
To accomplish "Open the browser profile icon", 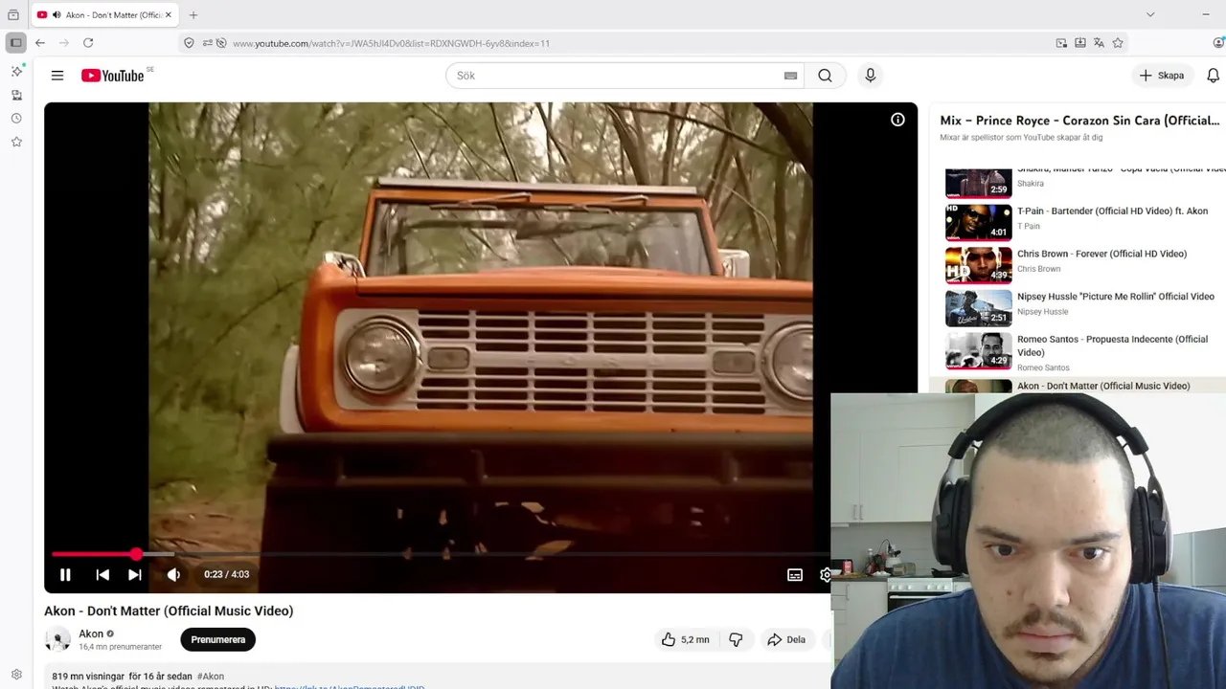I will pyautogui.click(x=1218, y=43).
